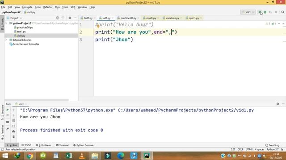This screenshot has width=286, height=160.
Task: Click the locate-file target icon in Project panel
Action: pos(58,18)
